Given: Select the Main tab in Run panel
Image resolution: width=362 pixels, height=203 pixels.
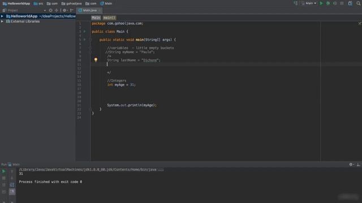Looking at the screenshot, I should [x=14, y=164].
